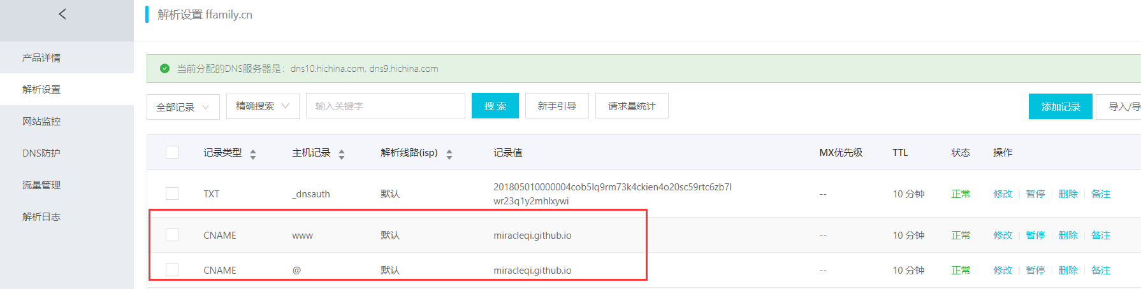Click the green DNS status check icon
The width and height of the screenshot is (1141, 289).
[164, 69]
